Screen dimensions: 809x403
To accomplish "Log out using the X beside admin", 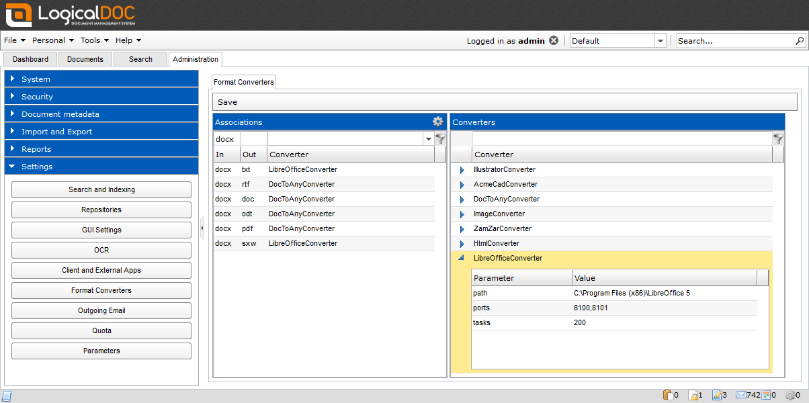I will click(553, 40).
